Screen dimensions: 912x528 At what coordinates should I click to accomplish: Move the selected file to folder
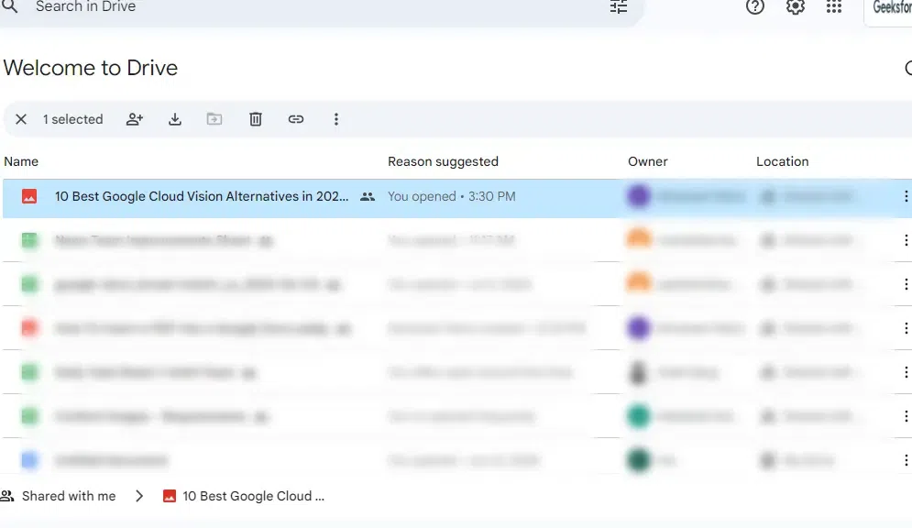pyautogui.click(x=214, y=119)
